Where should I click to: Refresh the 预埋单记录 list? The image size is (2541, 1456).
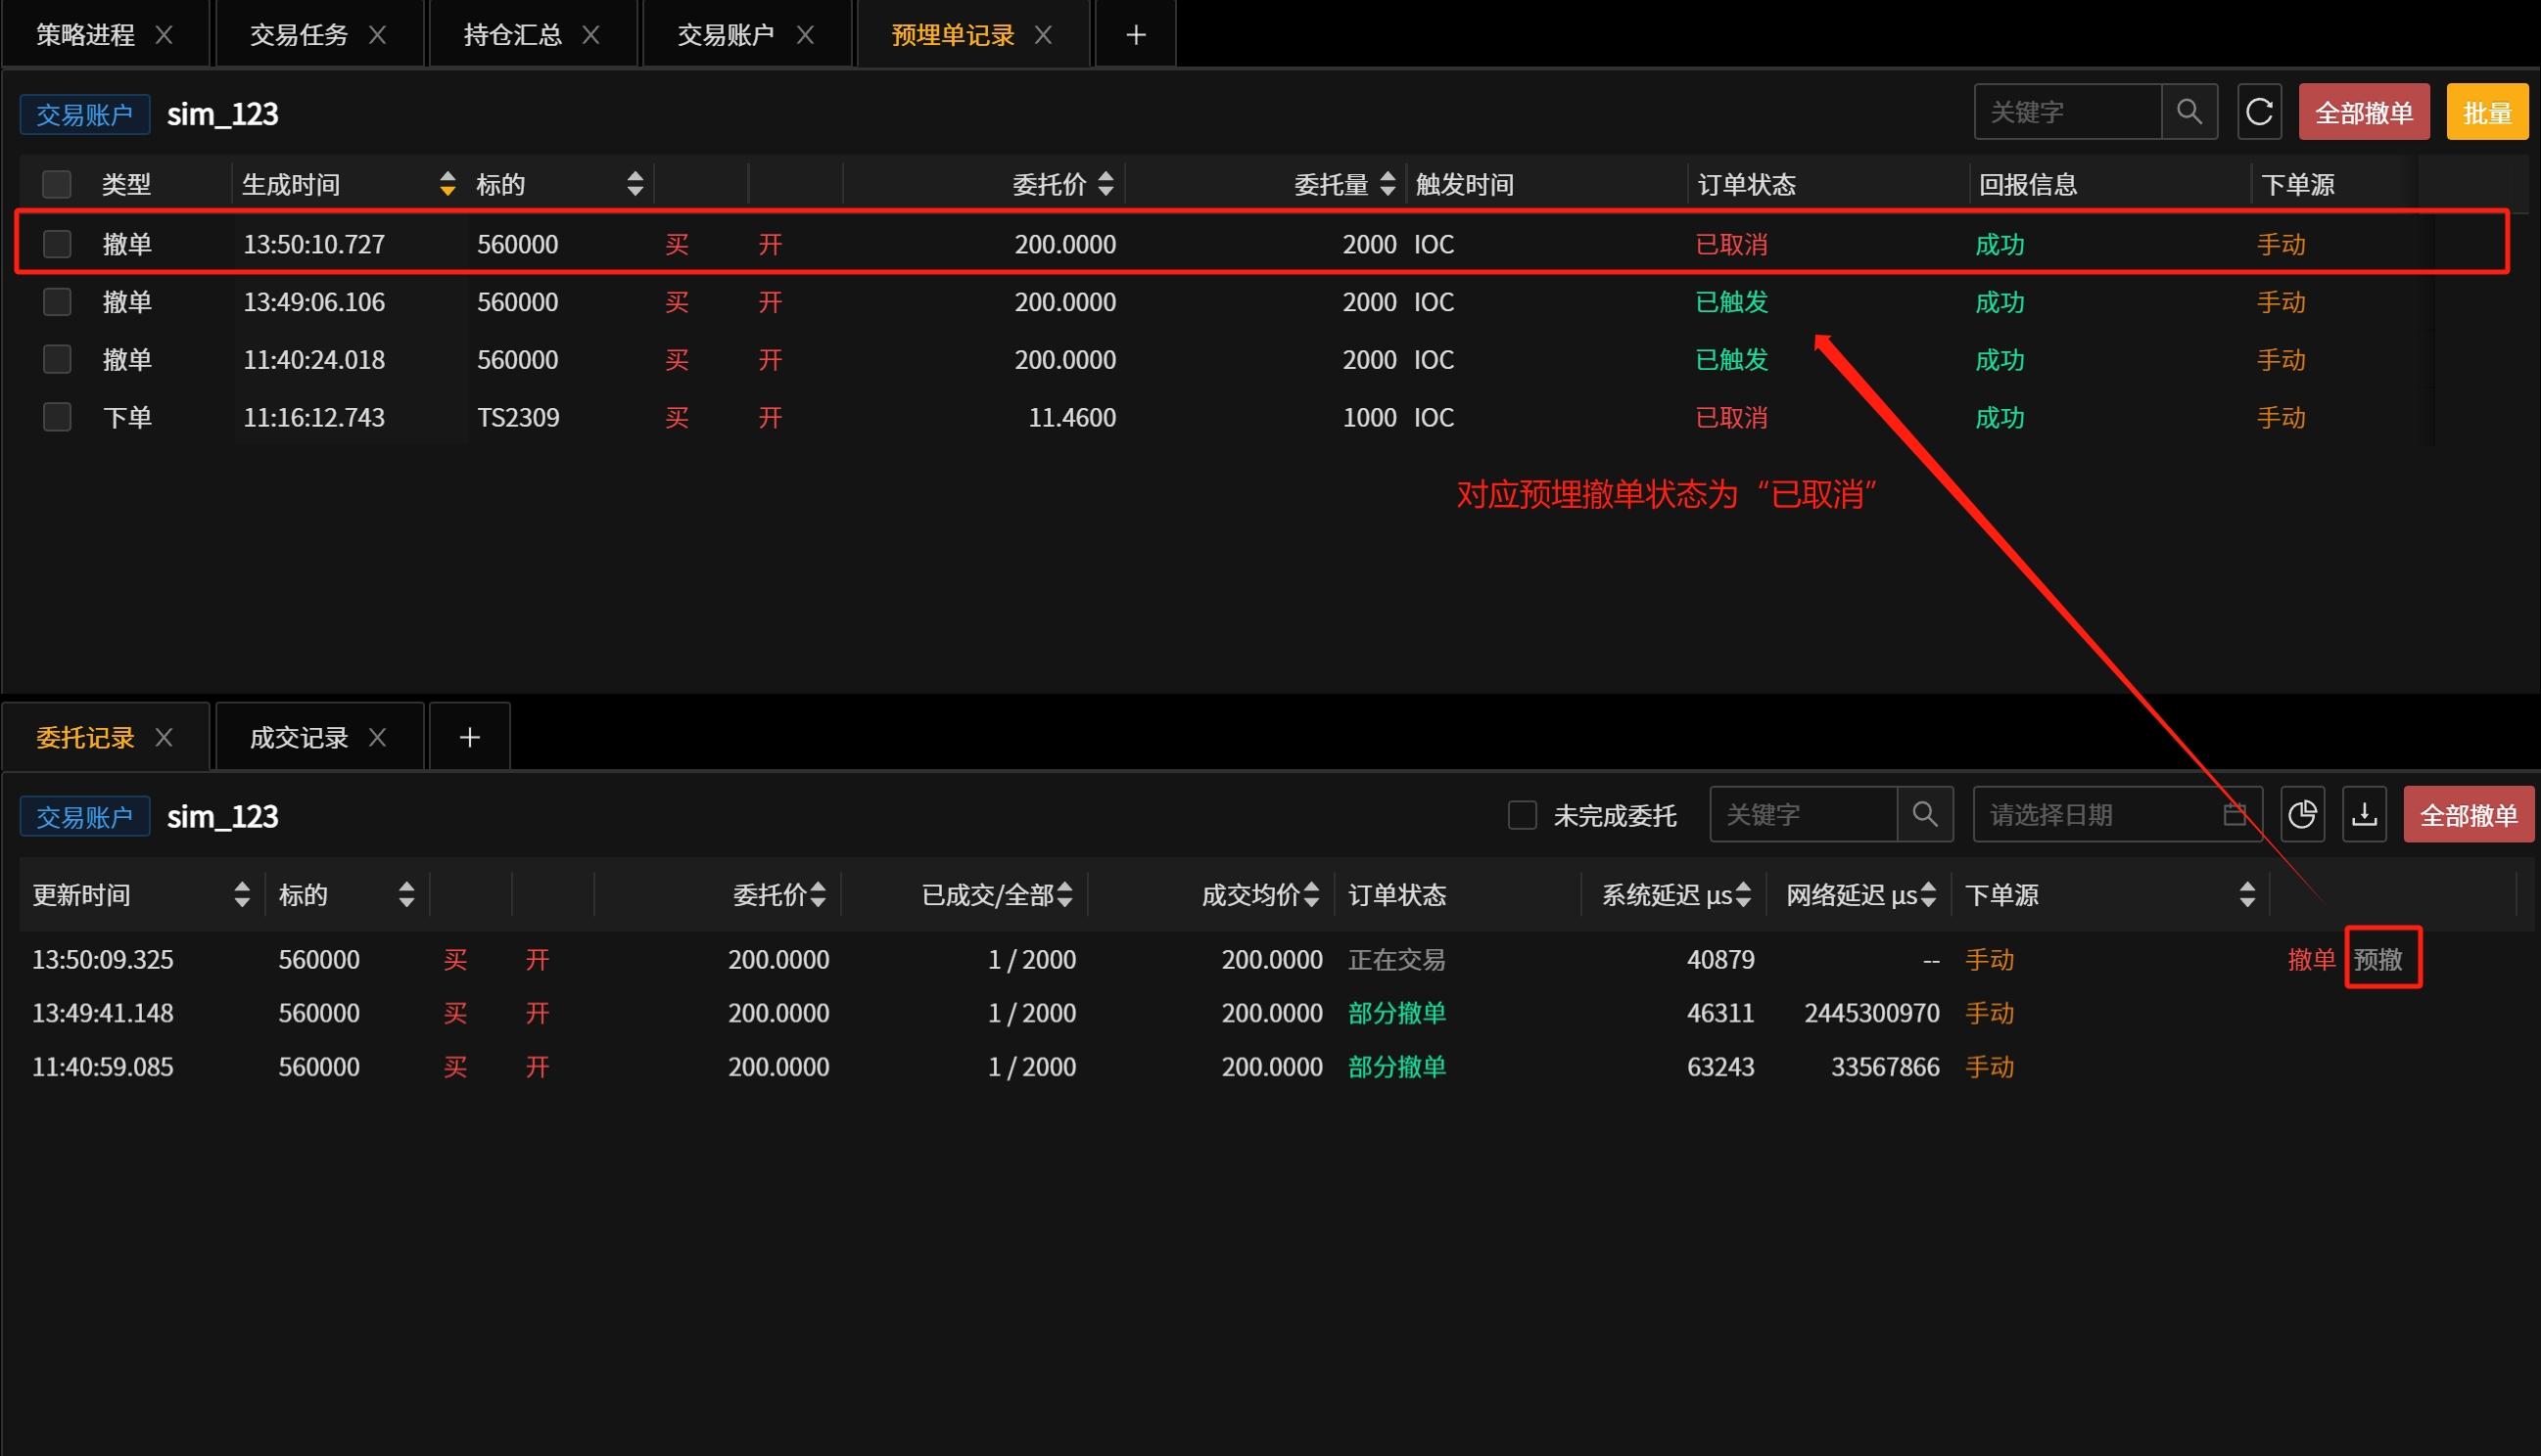click(x=2260, y=112)
